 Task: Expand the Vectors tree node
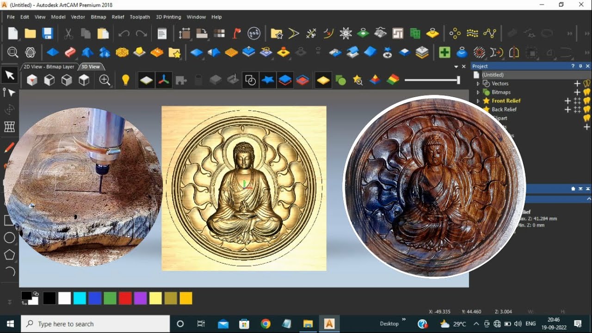(x=478, y=84)
